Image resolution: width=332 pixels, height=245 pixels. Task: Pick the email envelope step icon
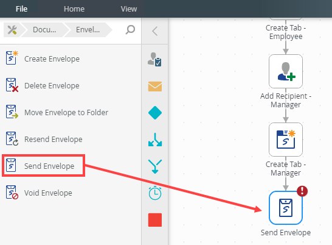click(155, 87)
